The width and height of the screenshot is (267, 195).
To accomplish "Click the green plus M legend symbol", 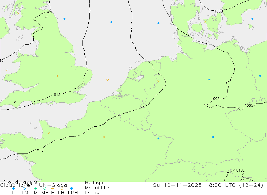I will pos(36,188).
